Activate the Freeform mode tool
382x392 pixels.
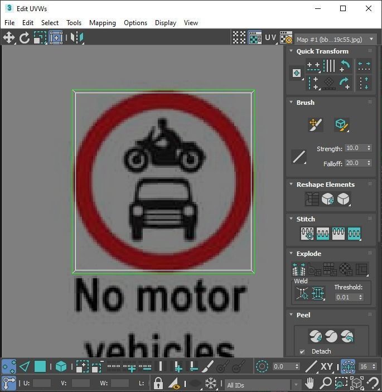click(56, 38)
